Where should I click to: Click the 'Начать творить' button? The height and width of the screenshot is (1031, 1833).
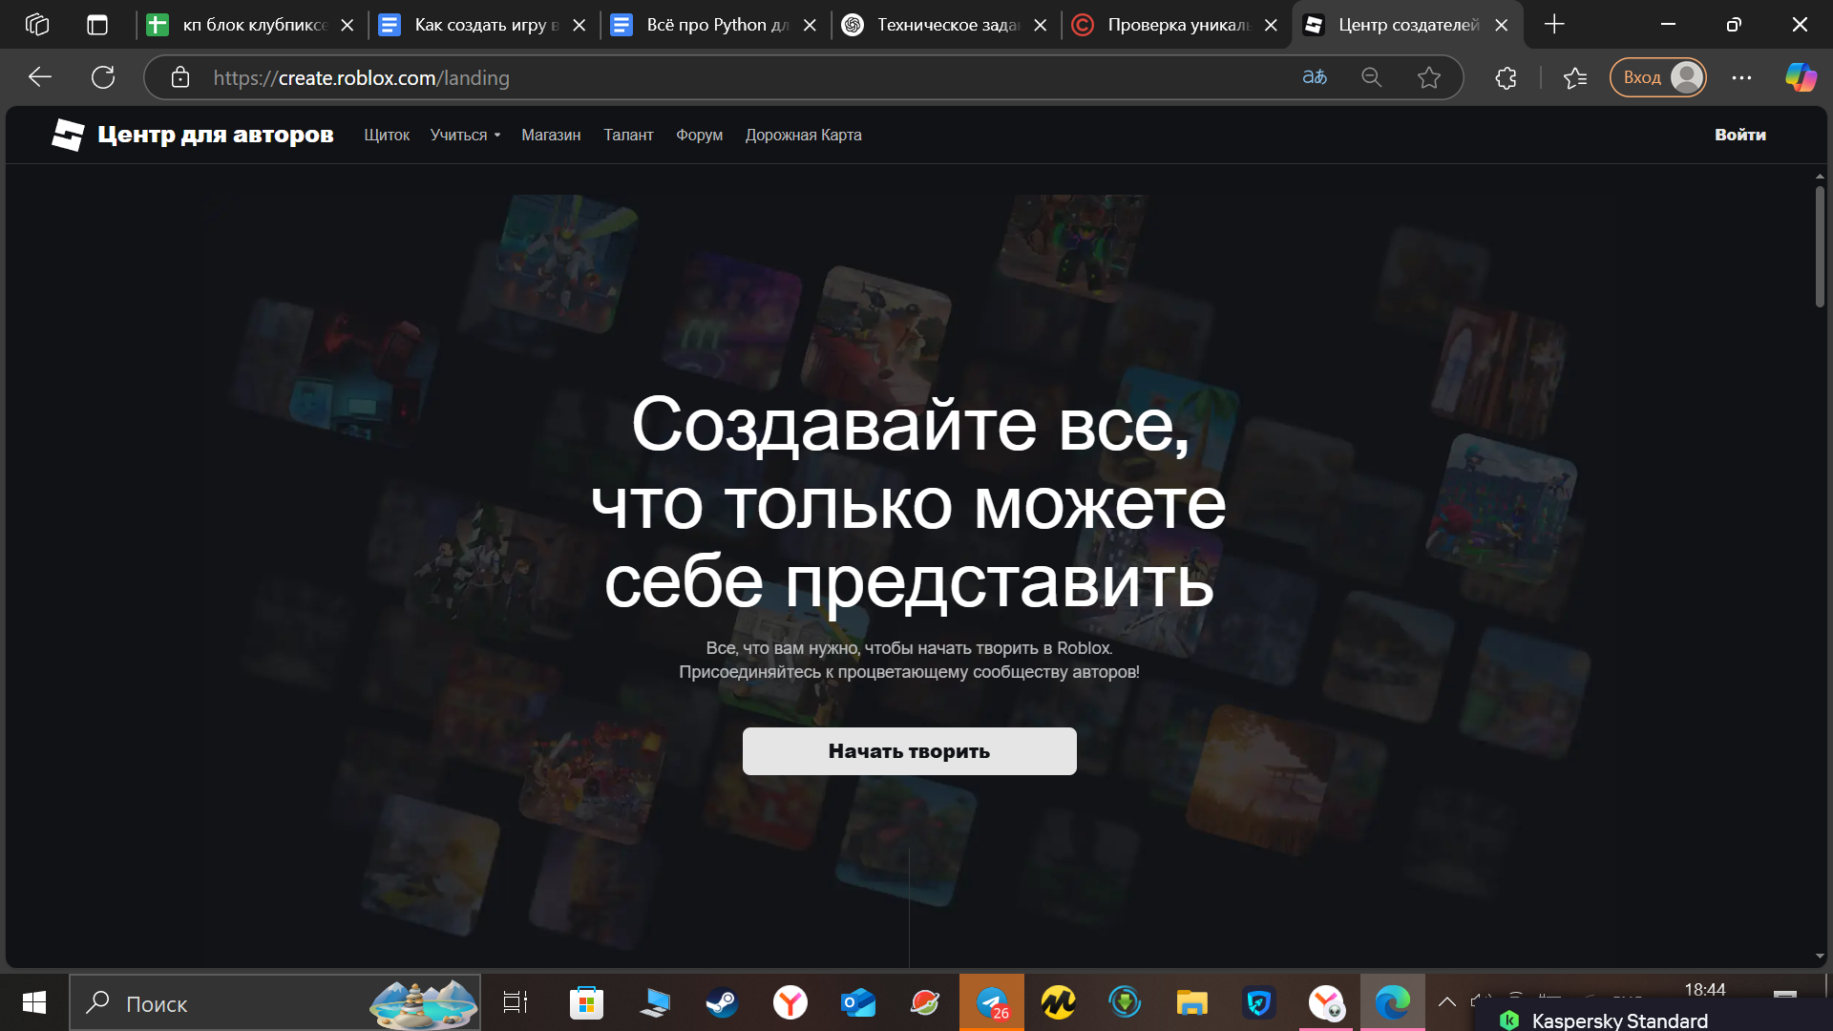tap(909, 751)
